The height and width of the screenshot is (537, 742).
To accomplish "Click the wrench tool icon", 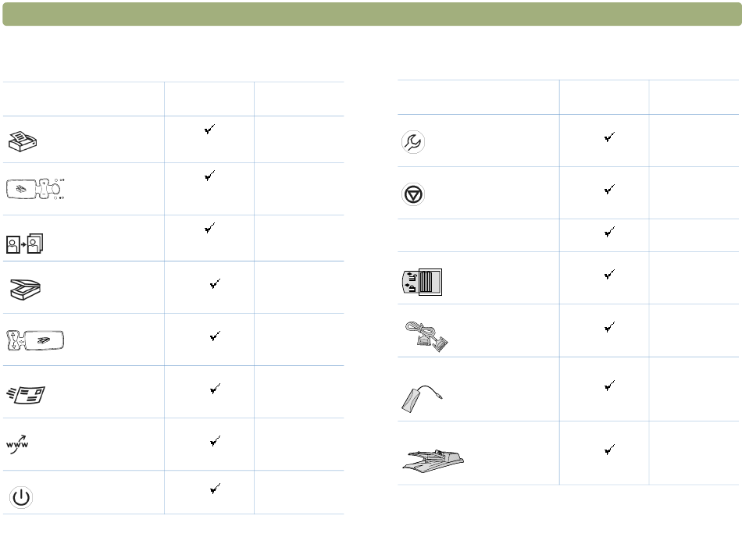I will (413, 142).
